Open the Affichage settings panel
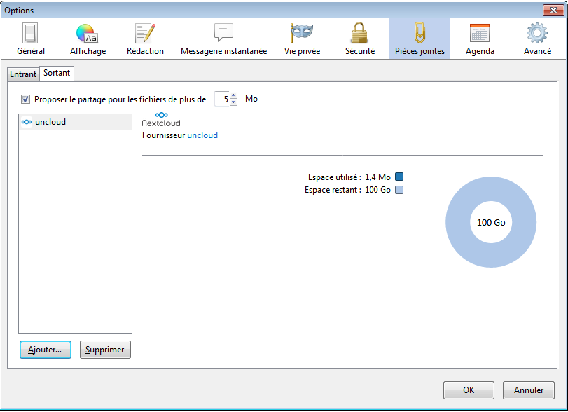568x412 pixels. [x=88, y=38]
